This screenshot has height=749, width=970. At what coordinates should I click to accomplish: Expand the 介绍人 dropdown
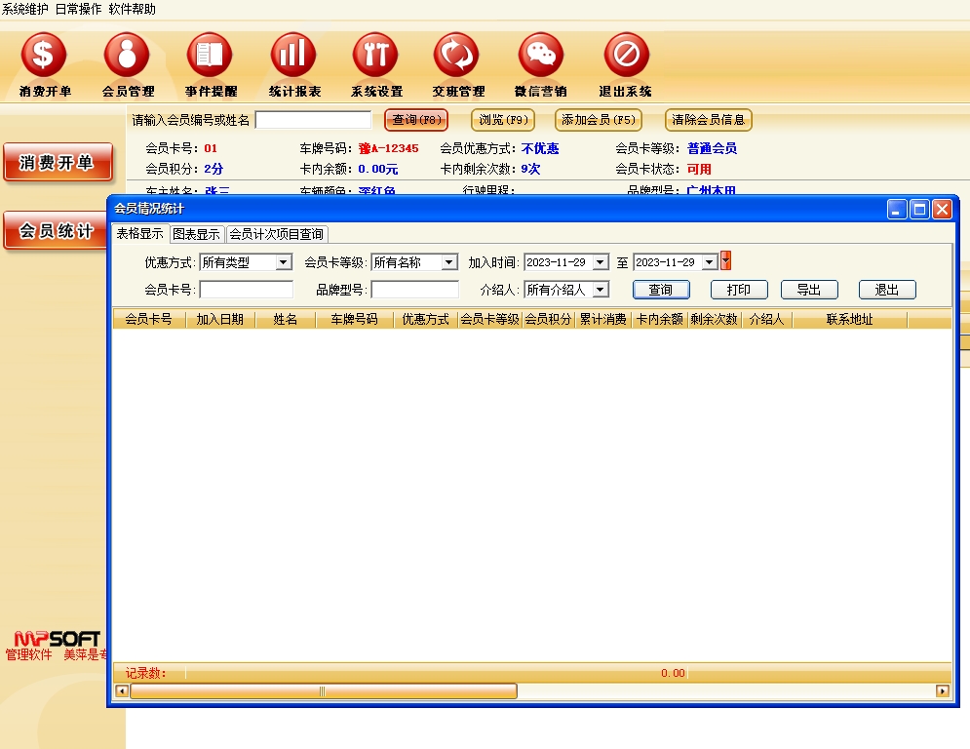pyautogui.click(x=601, y=290)
